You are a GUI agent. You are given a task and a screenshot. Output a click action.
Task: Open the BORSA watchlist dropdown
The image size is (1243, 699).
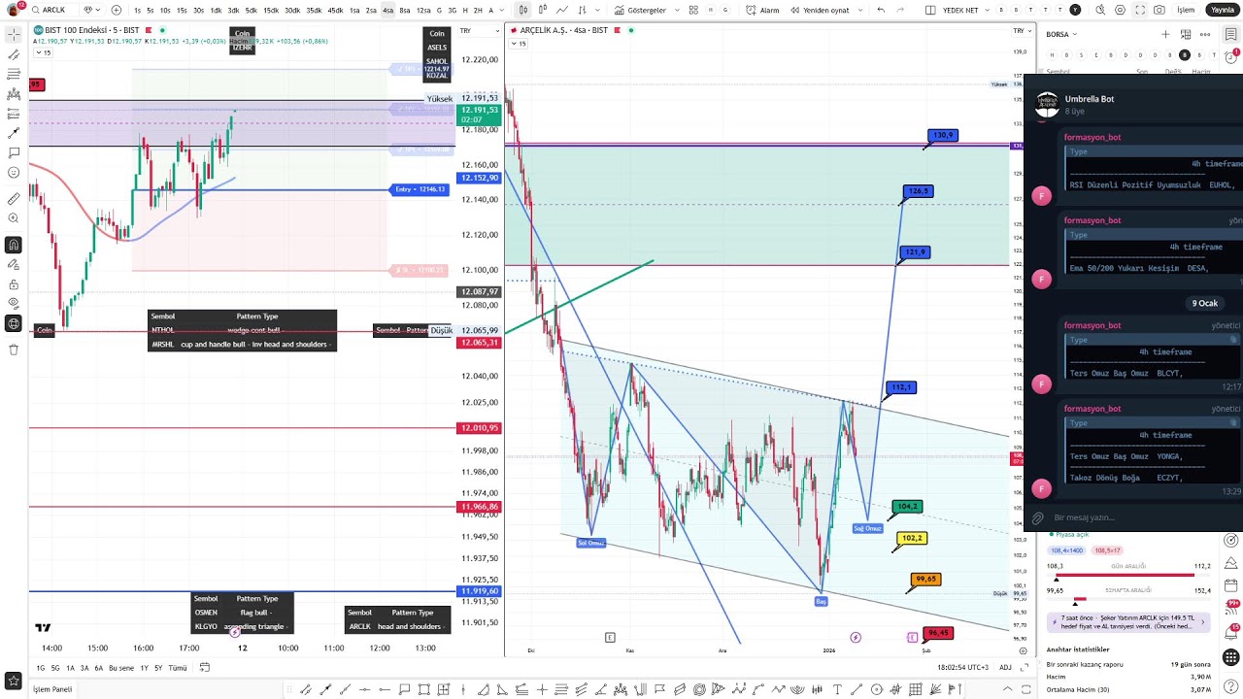click(x=1060, y=34)
